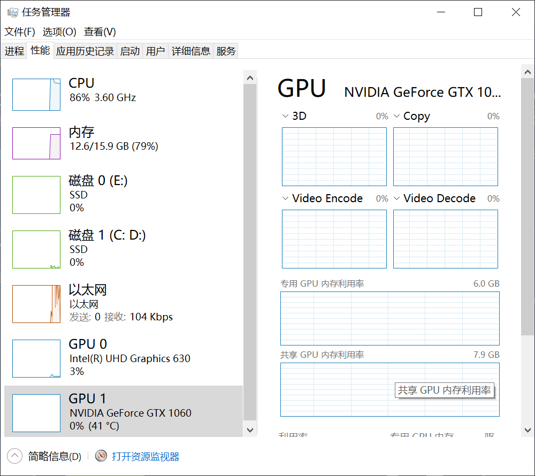Image resolution: width=535 pixels, height=476 pixels.
Task: Switch to the 详细信息 tab
Action: point(191,51)
